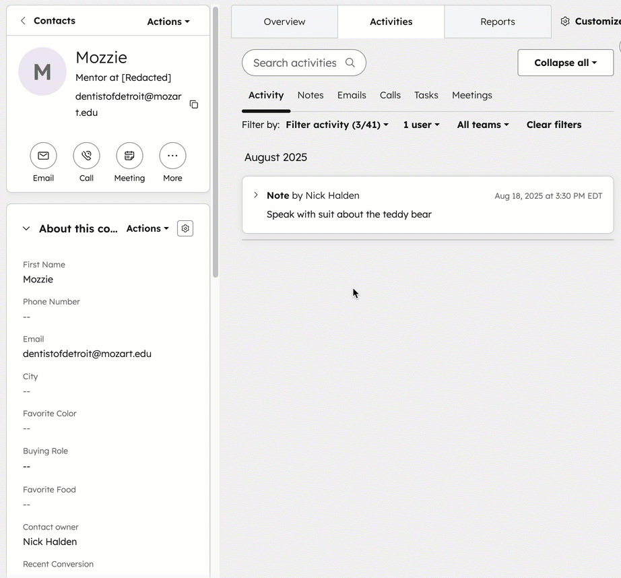Expand the Note by Nick Halden chevron
The image size is (621, 578).
click(x=256, y=195)
